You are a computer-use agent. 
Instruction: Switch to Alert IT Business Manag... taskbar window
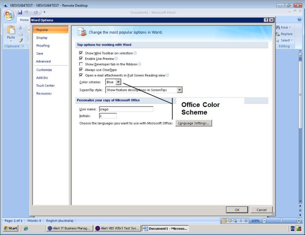[70, 228]
